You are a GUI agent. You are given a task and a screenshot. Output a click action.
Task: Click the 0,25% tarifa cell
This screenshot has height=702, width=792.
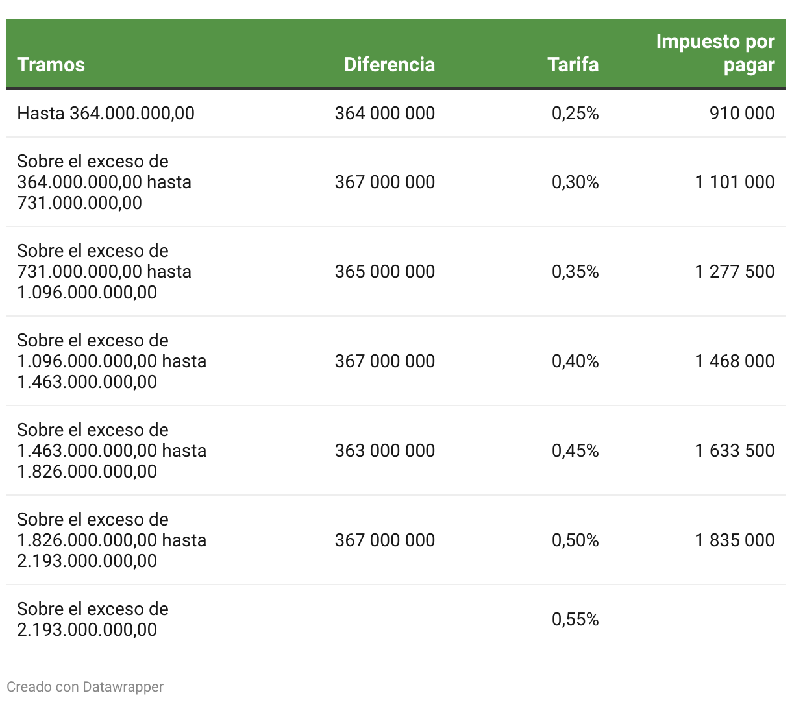(575, 114)
